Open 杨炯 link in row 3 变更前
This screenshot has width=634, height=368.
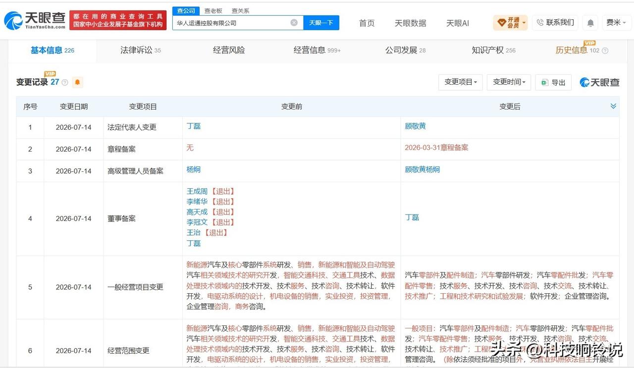pos(194,169)
